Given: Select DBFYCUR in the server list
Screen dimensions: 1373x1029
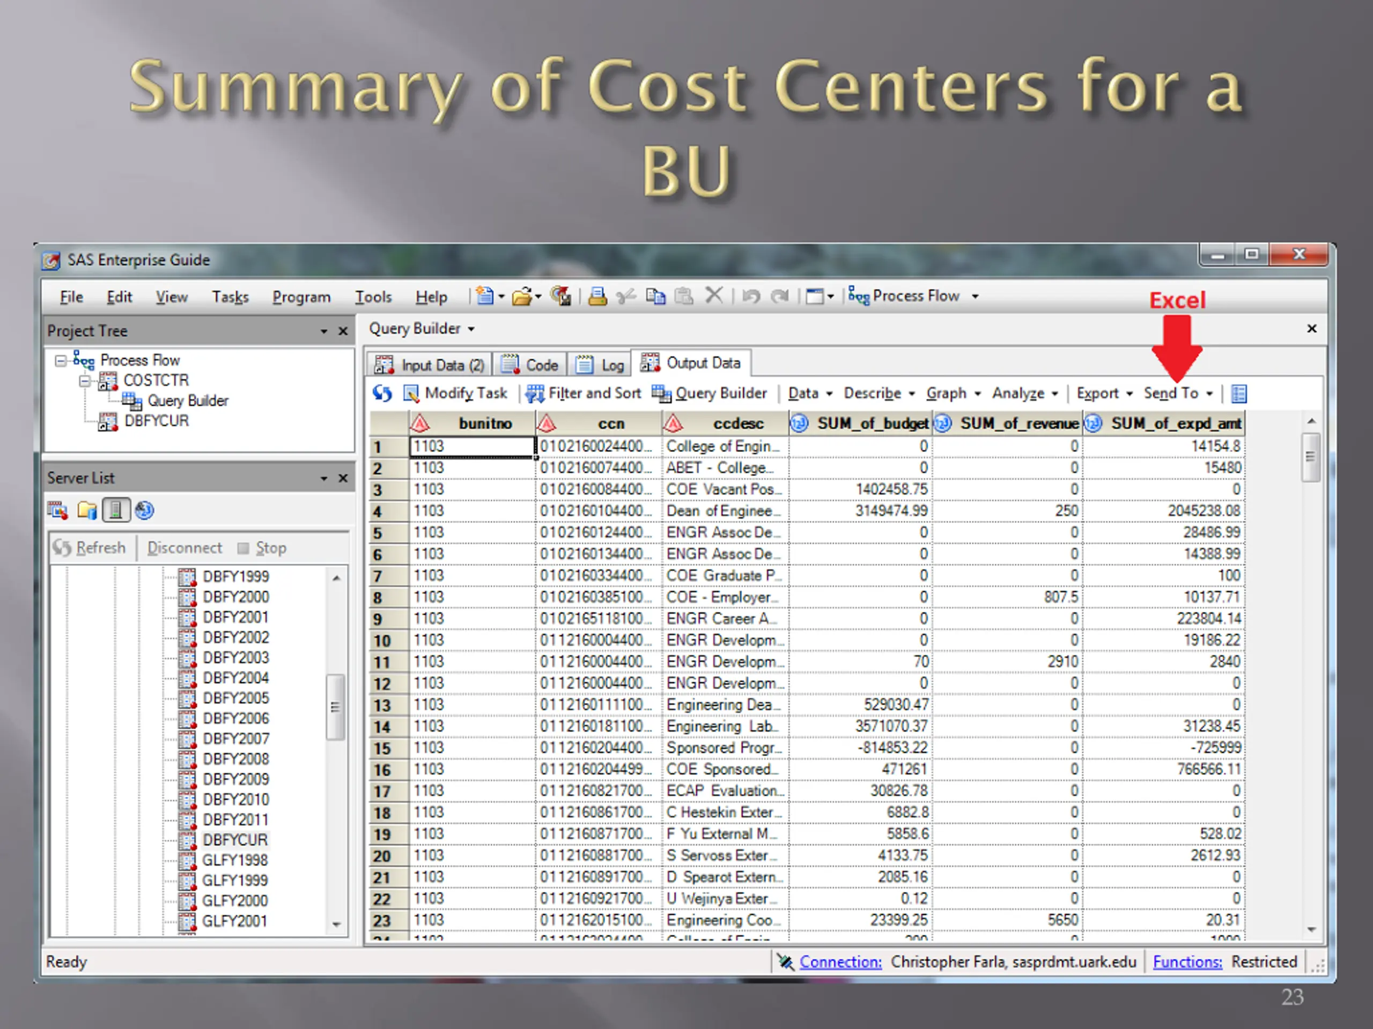Looking at the screenshot, I should click(234, 839).
